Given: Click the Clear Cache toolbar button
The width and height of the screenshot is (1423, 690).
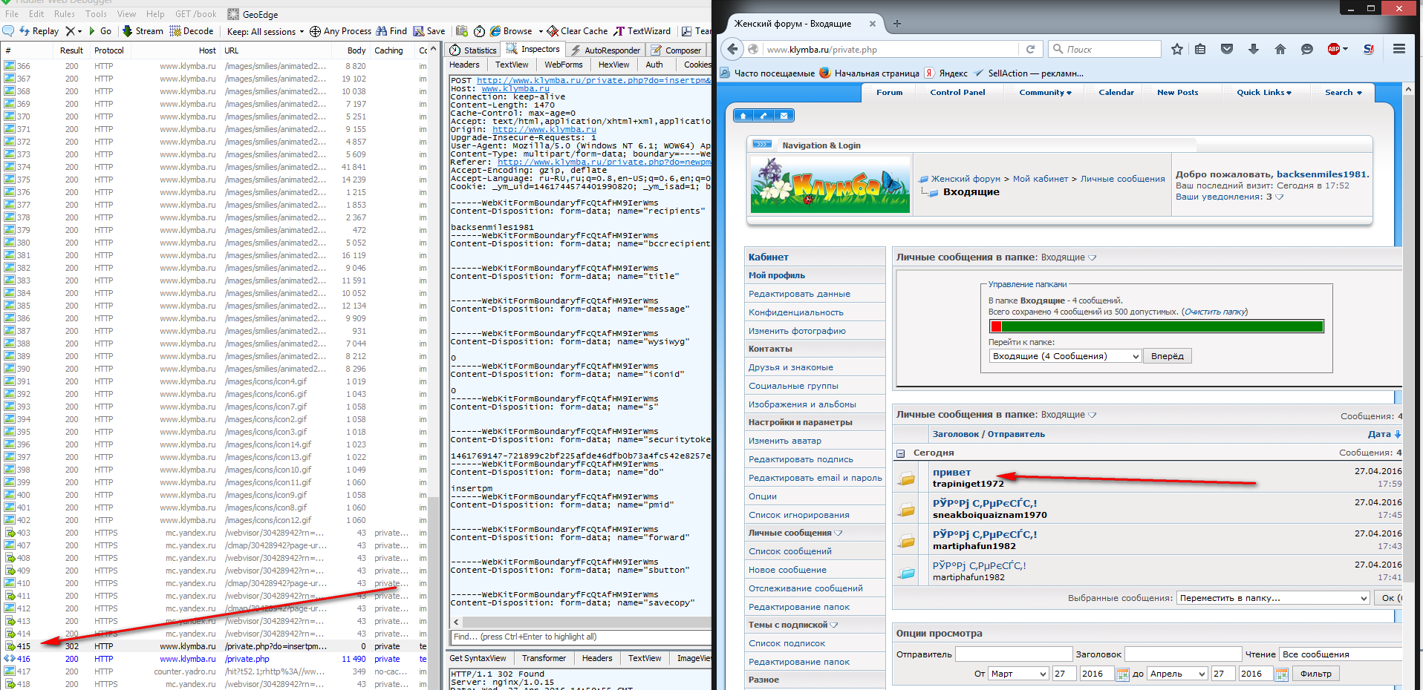Looking at the screenshot, I should click(577, 31).
